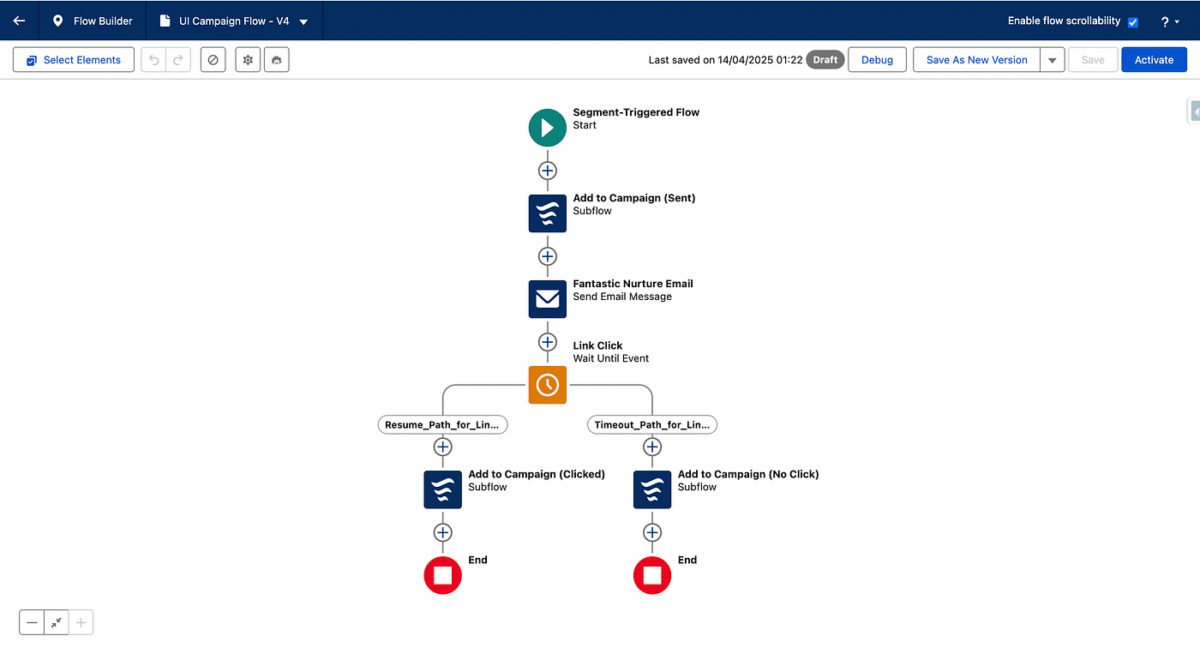Viewport: 1200px width, 654px height.
Task: Click the Activate button
Action: point(1154,60)
